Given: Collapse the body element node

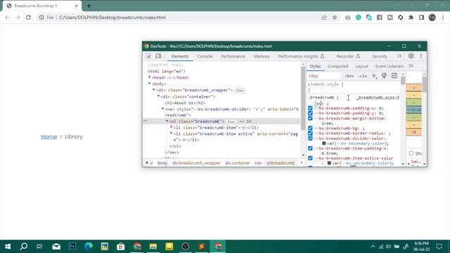Looking at the screenshot, I should pos(150,84).
